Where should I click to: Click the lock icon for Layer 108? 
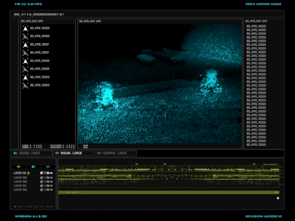click(41, 182)
